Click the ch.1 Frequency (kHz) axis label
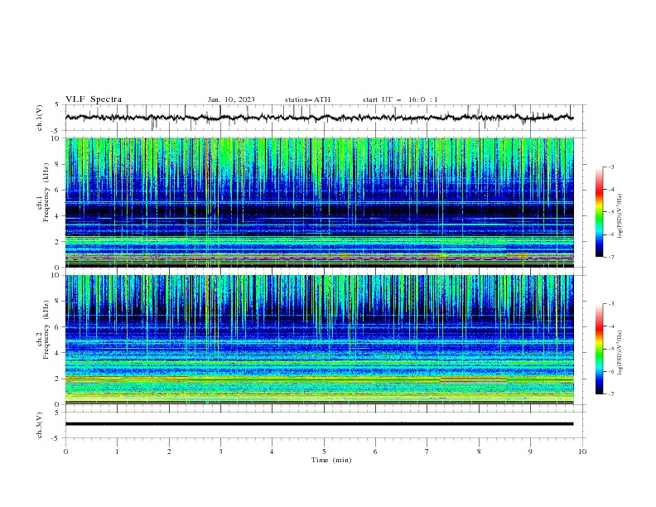 coord(43,193)
